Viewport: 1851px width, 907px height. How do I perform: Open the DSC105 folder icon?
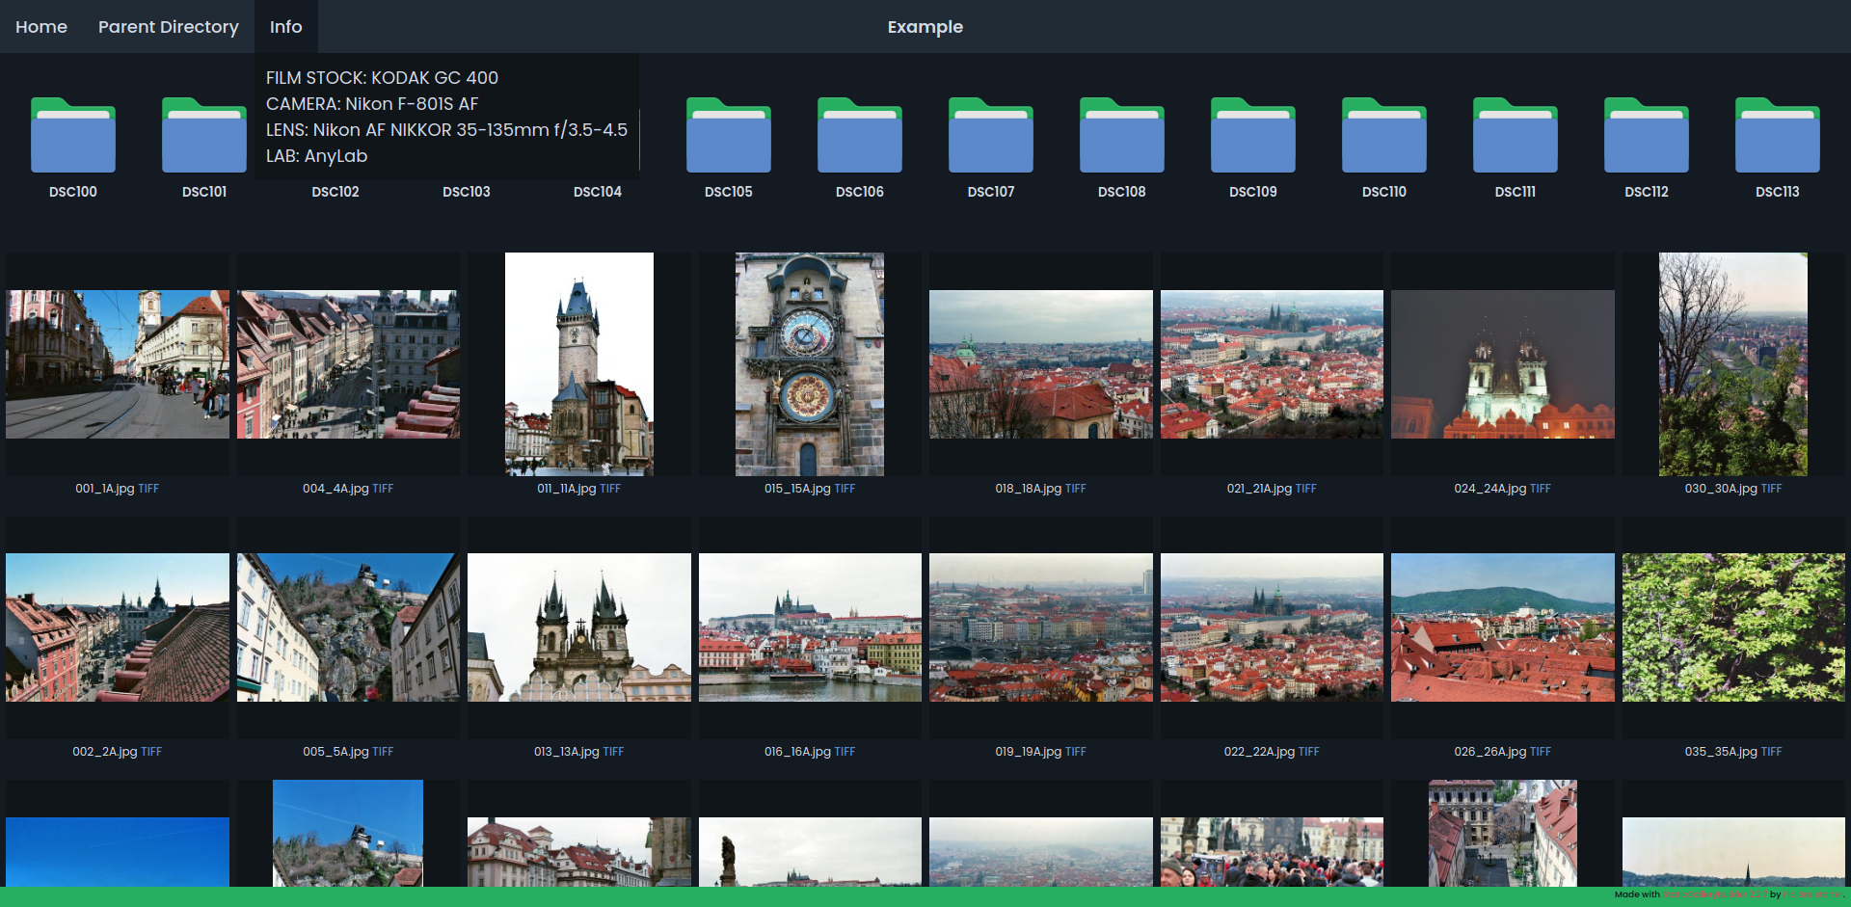coord(729,136)
